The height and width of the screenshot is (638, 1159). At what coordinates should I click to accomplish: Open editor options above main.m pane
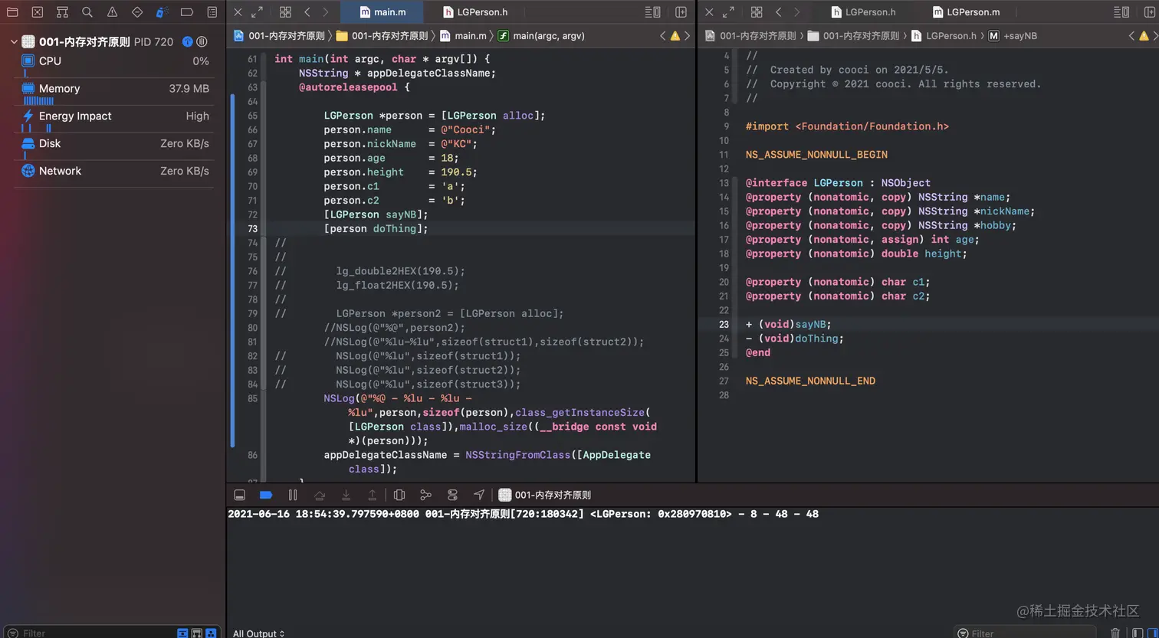tap(652, 12)
